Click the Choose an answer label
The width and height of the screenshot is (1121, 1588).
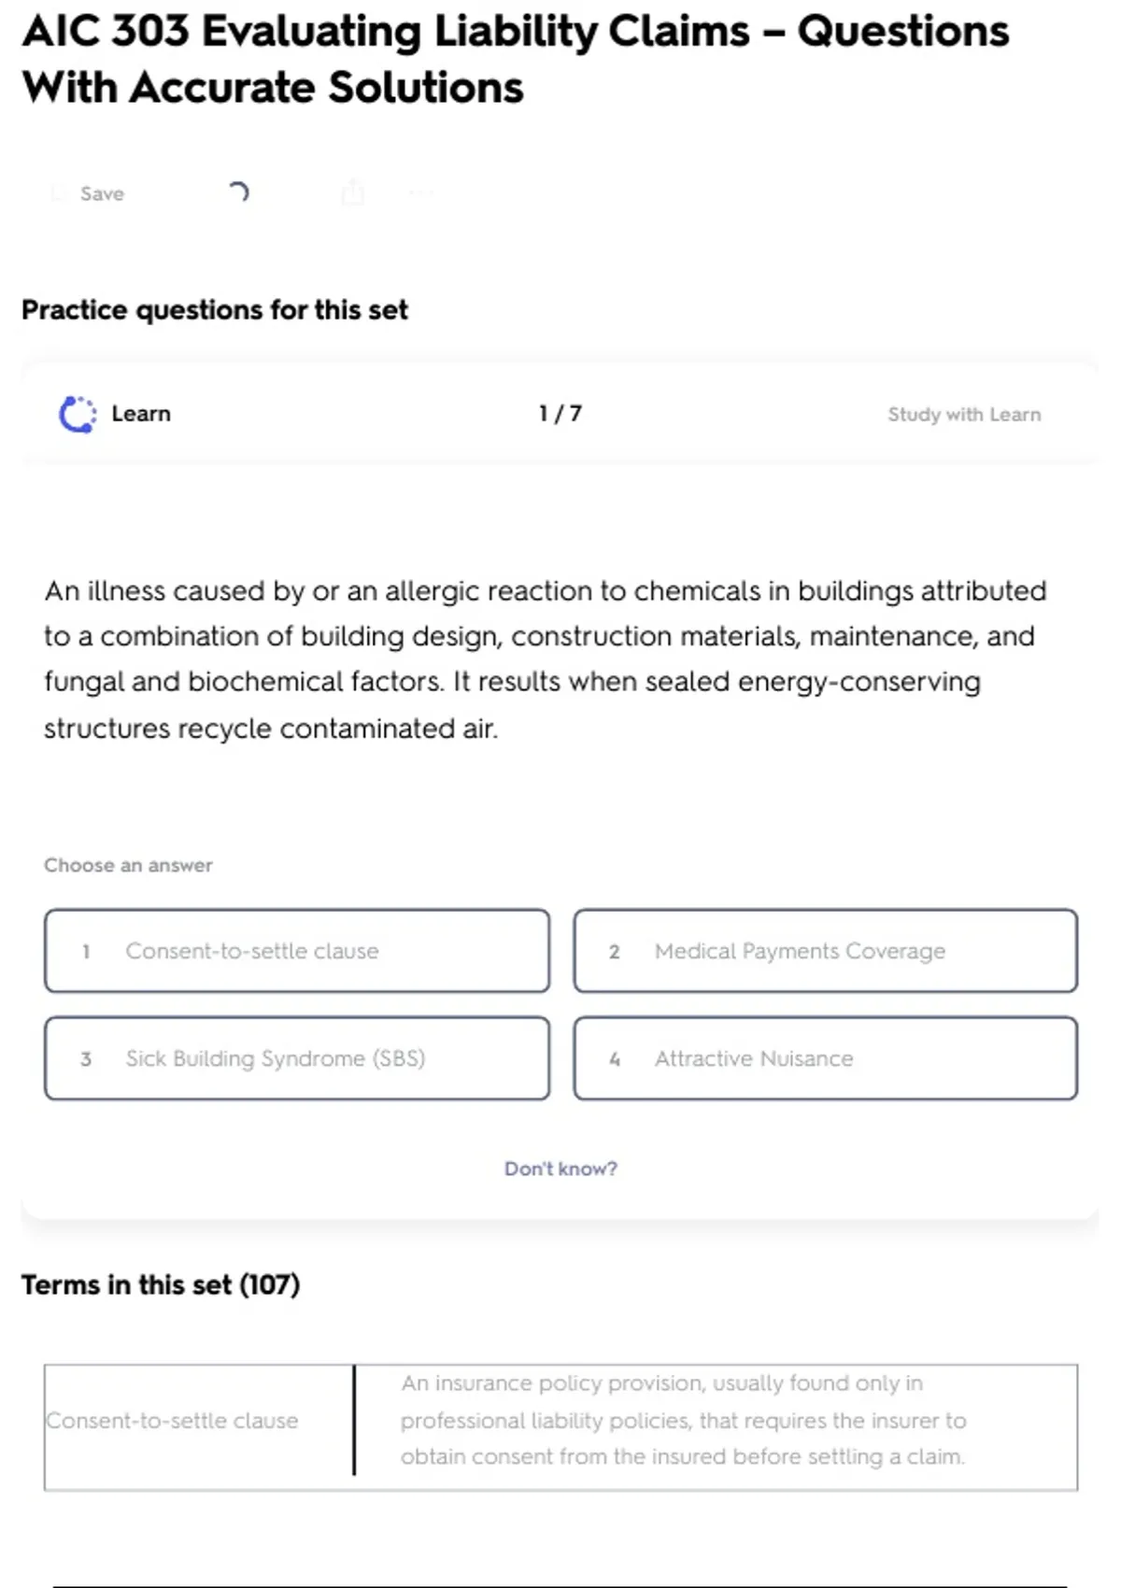pyautogui.click(x=128, y=866)
